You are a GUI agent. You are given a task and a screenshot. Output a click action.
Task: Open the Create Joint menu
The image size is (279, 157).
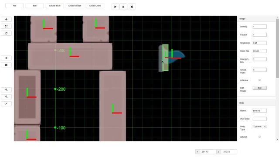tap(95, 6)
